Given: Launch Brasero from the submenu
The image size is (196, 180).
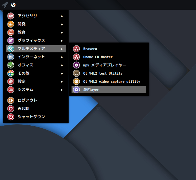Looking at the screenshot, I should pyautogui.click(x=109, y=49).
